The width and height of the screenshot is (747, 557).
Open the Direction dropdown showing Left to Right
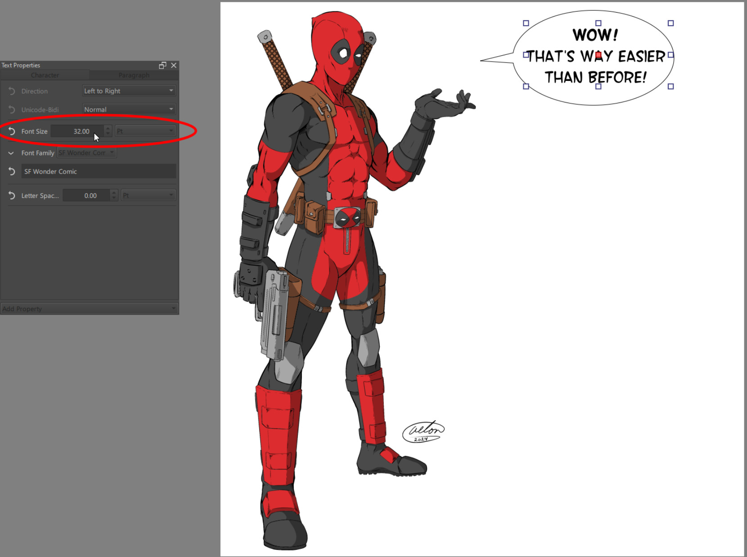[129, 91]
